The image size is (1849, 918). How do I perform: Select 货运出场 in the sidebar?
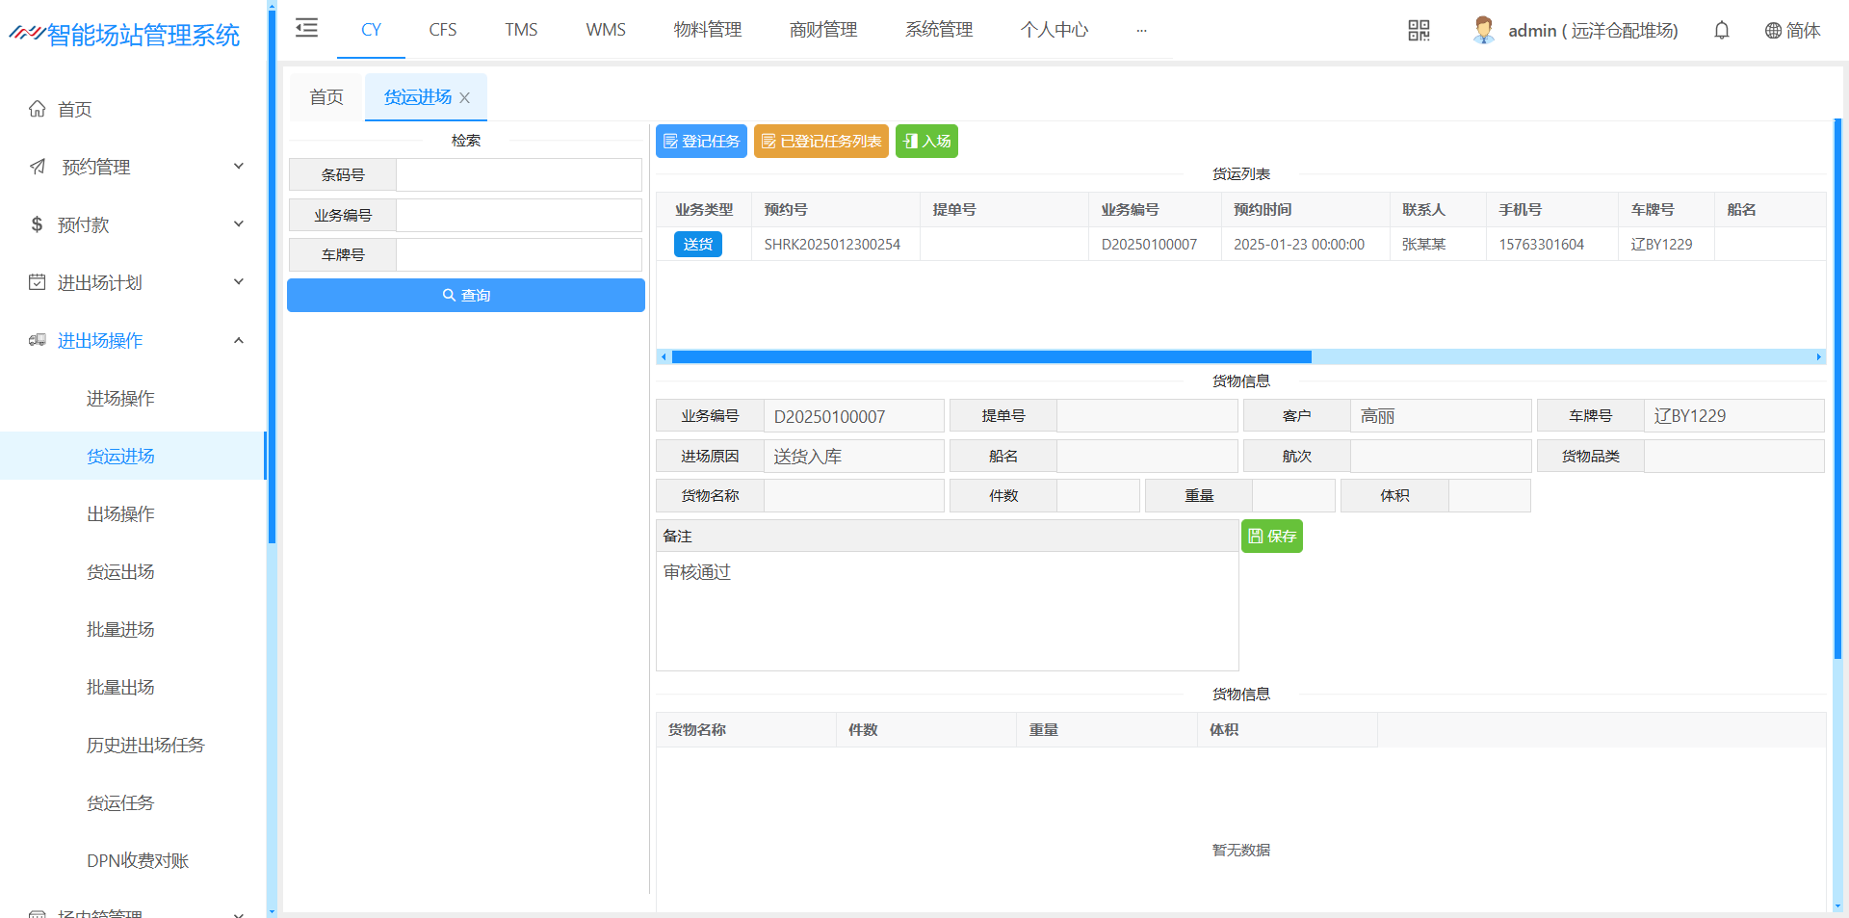pyautogui.click(x=120, y=571)
